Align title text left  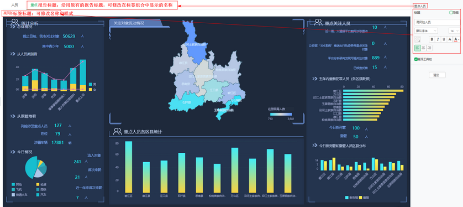click(417, 48)
